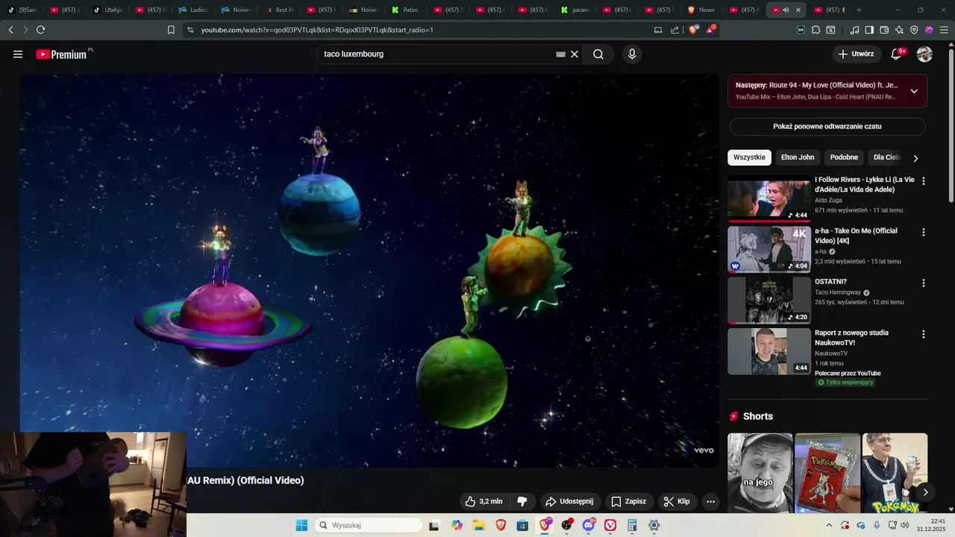Open options for a-ha Take On Me

(x=924, y=232)
